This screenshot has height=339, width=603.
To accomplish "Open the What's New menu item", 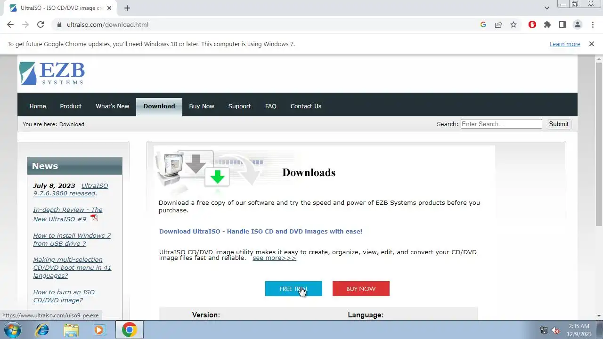I will click(112, 106).
